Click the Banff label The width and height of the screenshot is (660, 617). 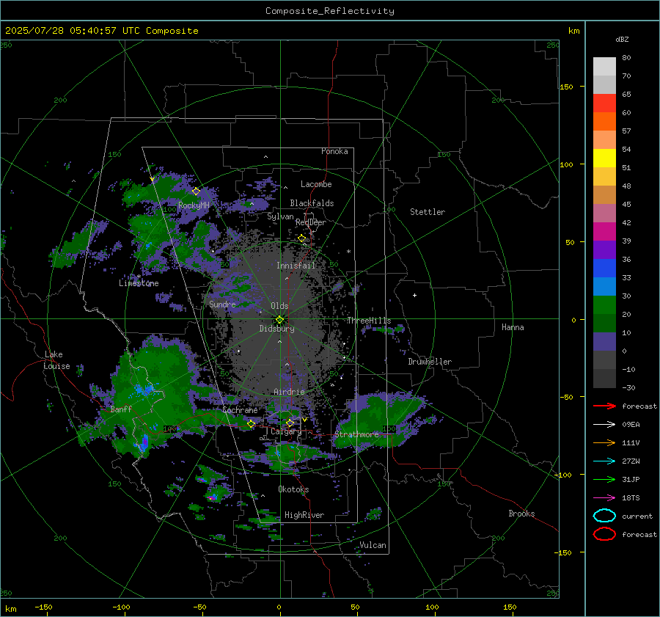[121, 409]
